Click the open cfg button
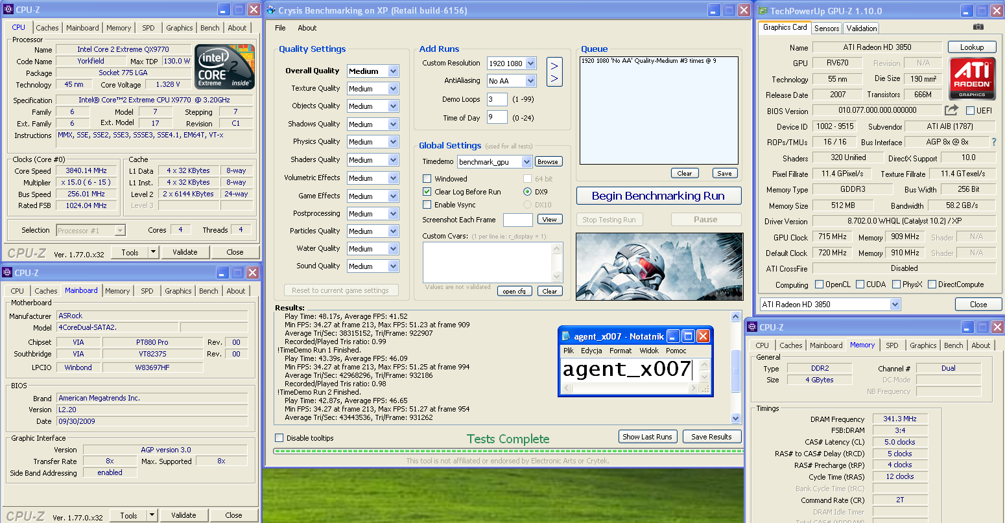This screenshot has width=1005, height=523. click(x=514, y=292)
